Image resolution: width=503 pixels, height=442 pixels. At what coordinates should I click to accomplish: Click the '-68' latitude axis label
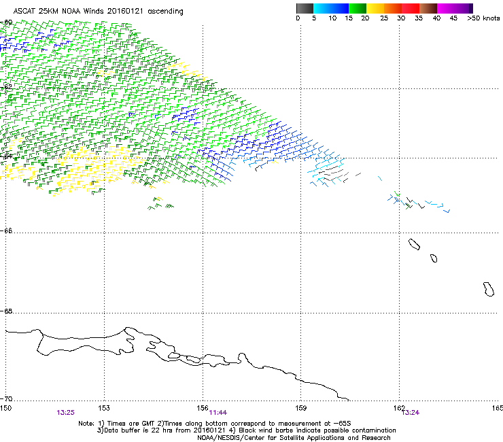coord(7,311)
